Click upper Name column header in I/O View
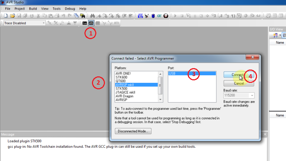Viewport: 286px width, 161px height. [x=280, y=43]
